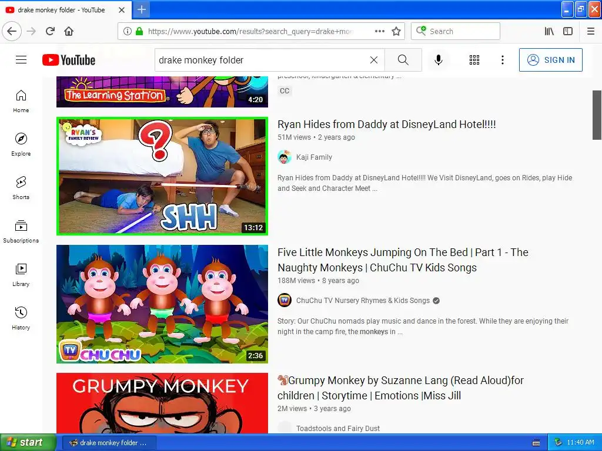Open the browser Library icon
The width and height of the screenshot is (602, 451).
point(549,31)
